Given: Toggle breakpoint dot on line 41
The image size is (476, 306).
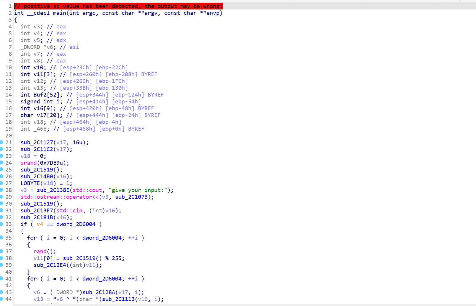Looking at the screenshot, I should pyautogui.click(x=1, y=278).
